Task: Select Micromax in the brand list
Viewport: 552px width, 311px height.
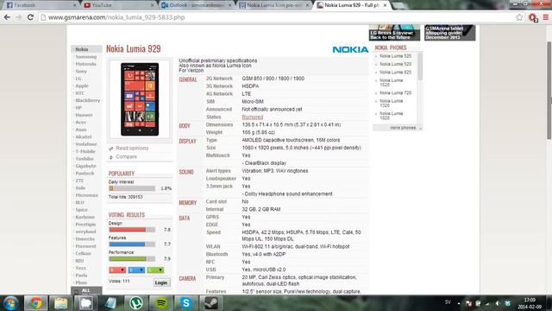Action: (x=86, y=195)
